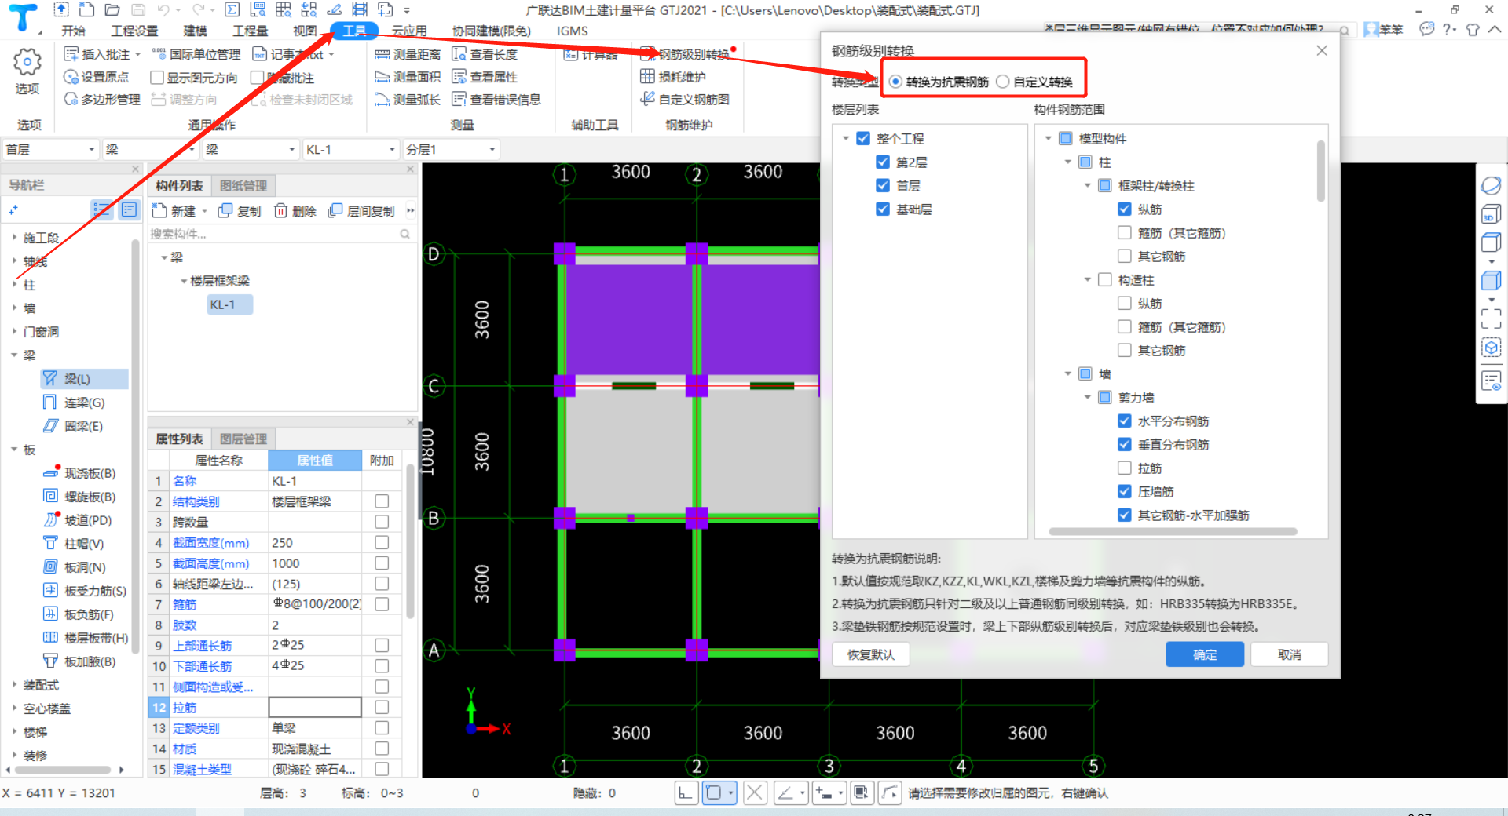Select 柱帽(V) item
Viewport: 1508px width, 816px height.
(73, 544)
